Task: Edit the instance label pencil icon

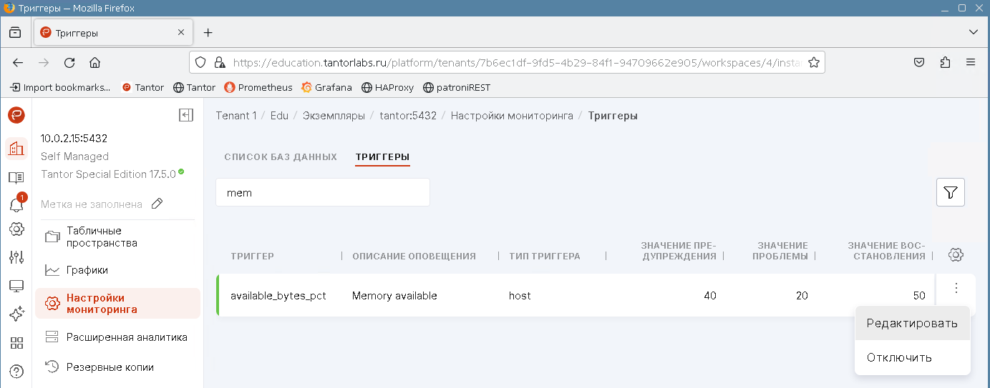Action: click(x=157, y=204)
